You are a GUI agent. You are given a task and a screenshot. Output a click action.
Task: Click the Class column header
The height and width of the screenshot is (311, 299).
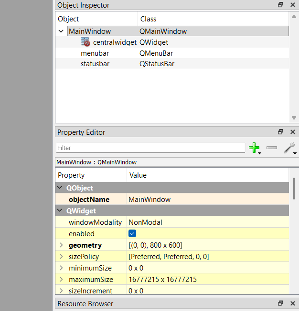pyautogui.click(x=213, y=19)
